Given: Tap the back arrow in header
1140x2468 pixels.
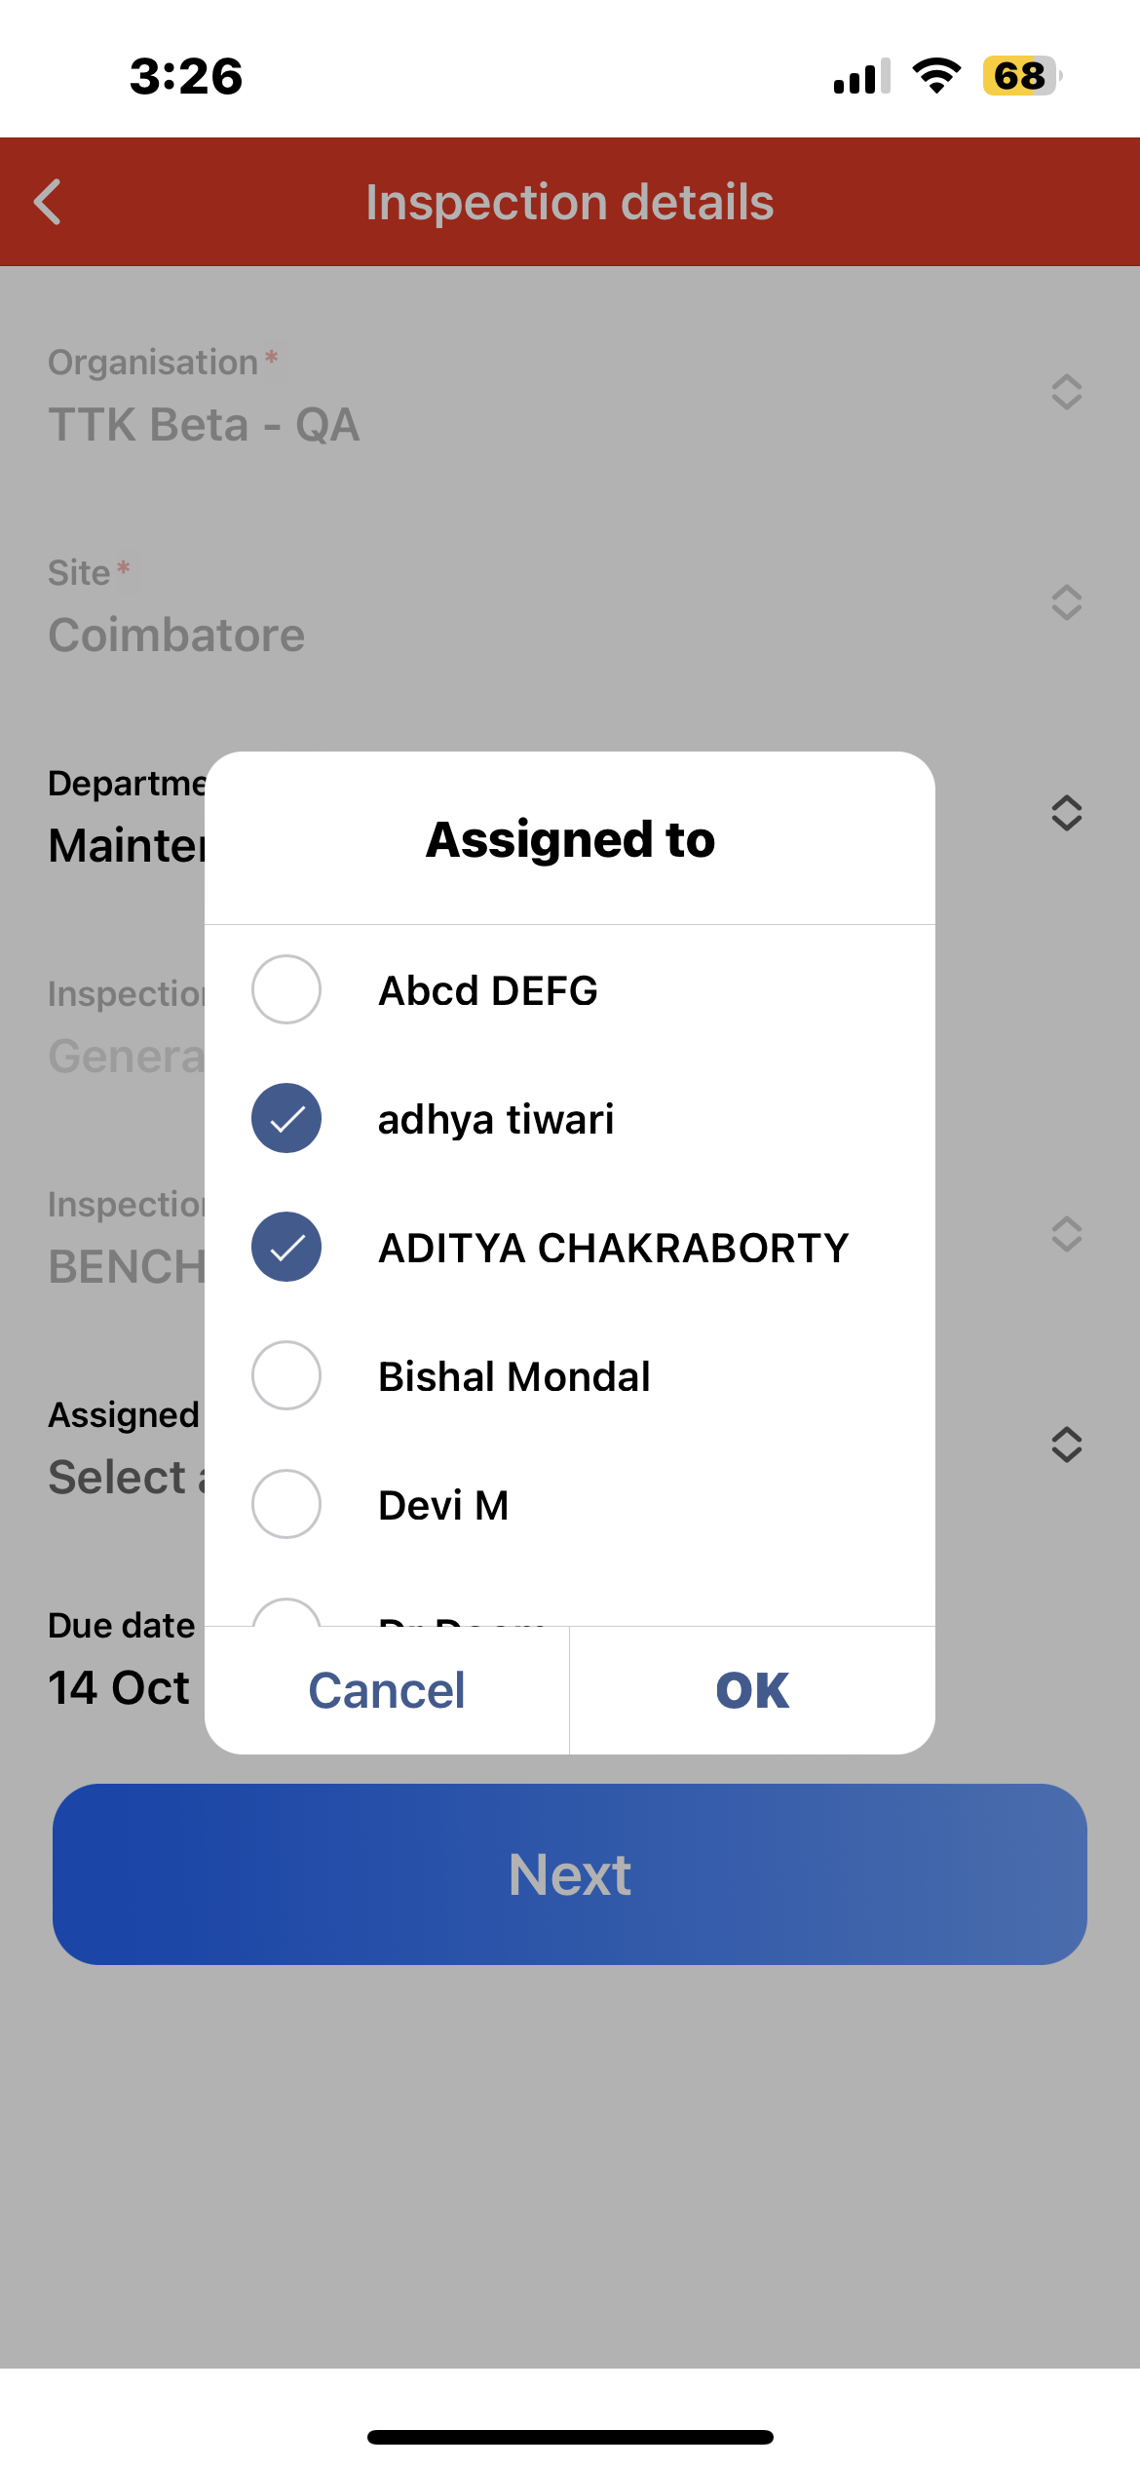Looking at the screenshot, I should [x=49, y=202].
